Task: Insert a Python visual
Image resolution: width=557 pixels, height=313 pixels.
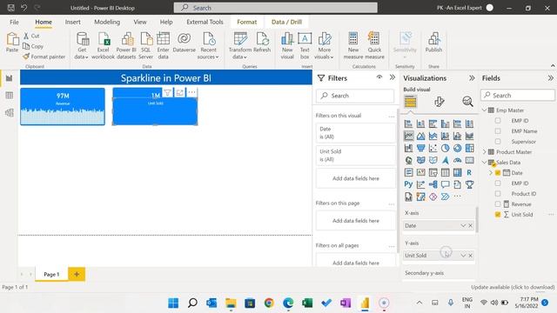Action: [x=408, y=184]
